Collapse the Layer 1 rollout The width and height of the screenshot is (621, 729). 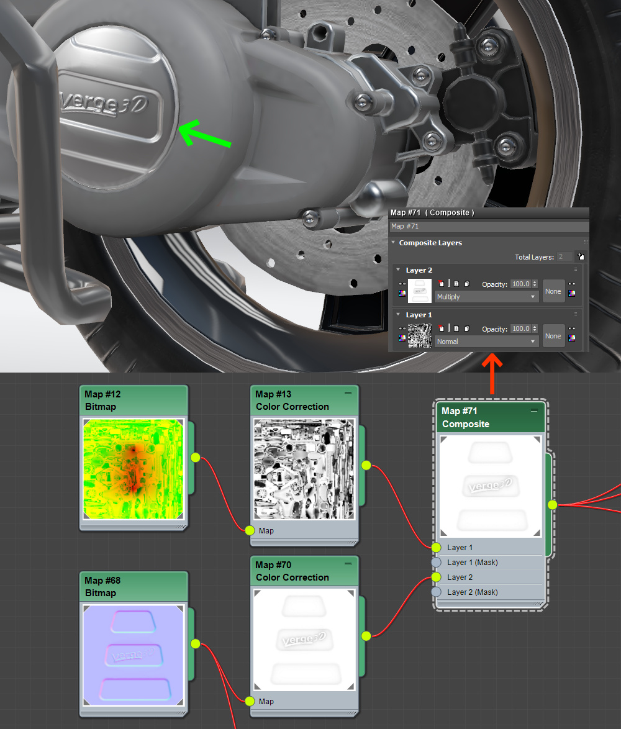(x=398, y=314)
